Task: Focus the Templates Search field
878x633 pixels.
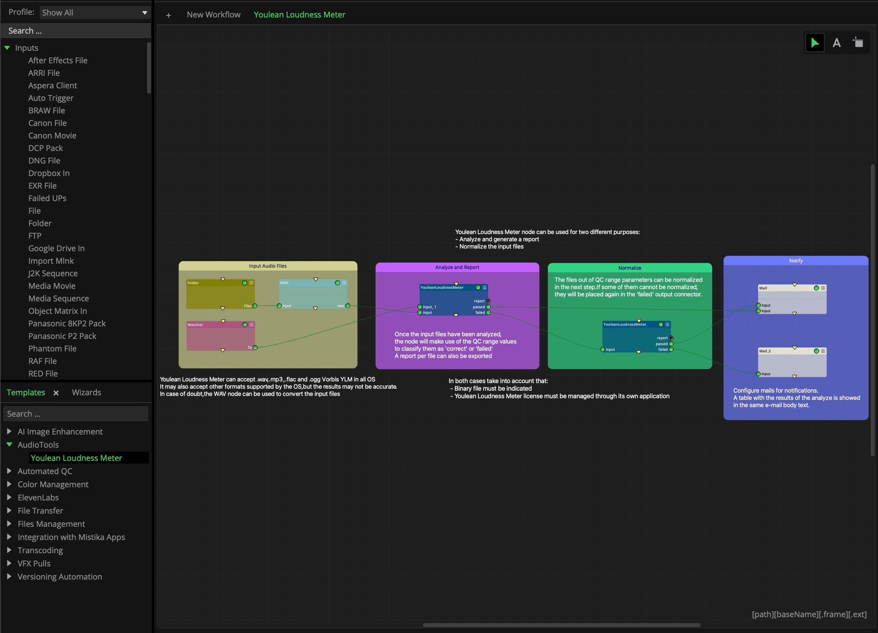Action: point(76,414)
